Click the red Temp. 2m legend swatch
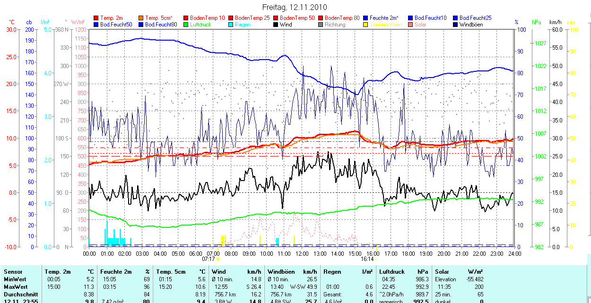This screenshot has height=303, width=591. click(96, 18)
